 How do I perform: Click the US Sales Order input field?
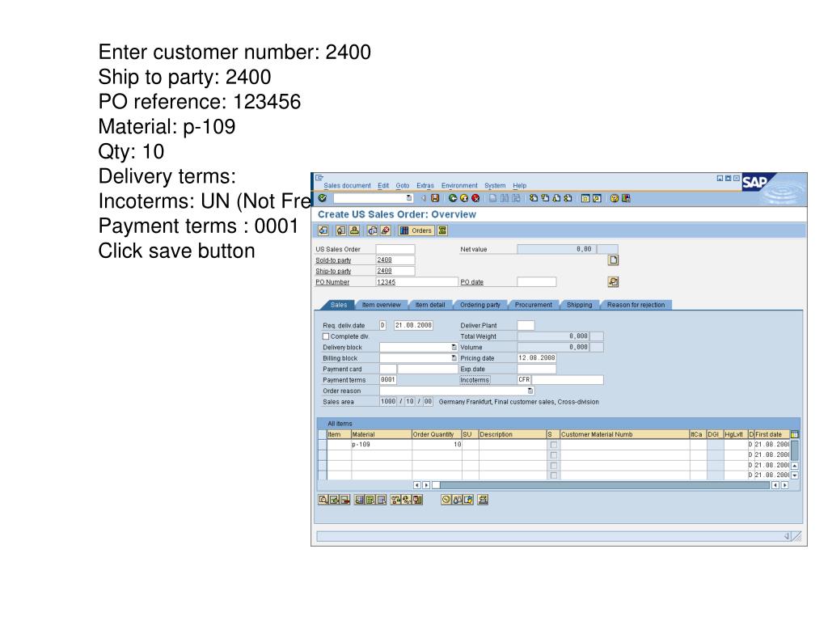click(x=395, y=249)
